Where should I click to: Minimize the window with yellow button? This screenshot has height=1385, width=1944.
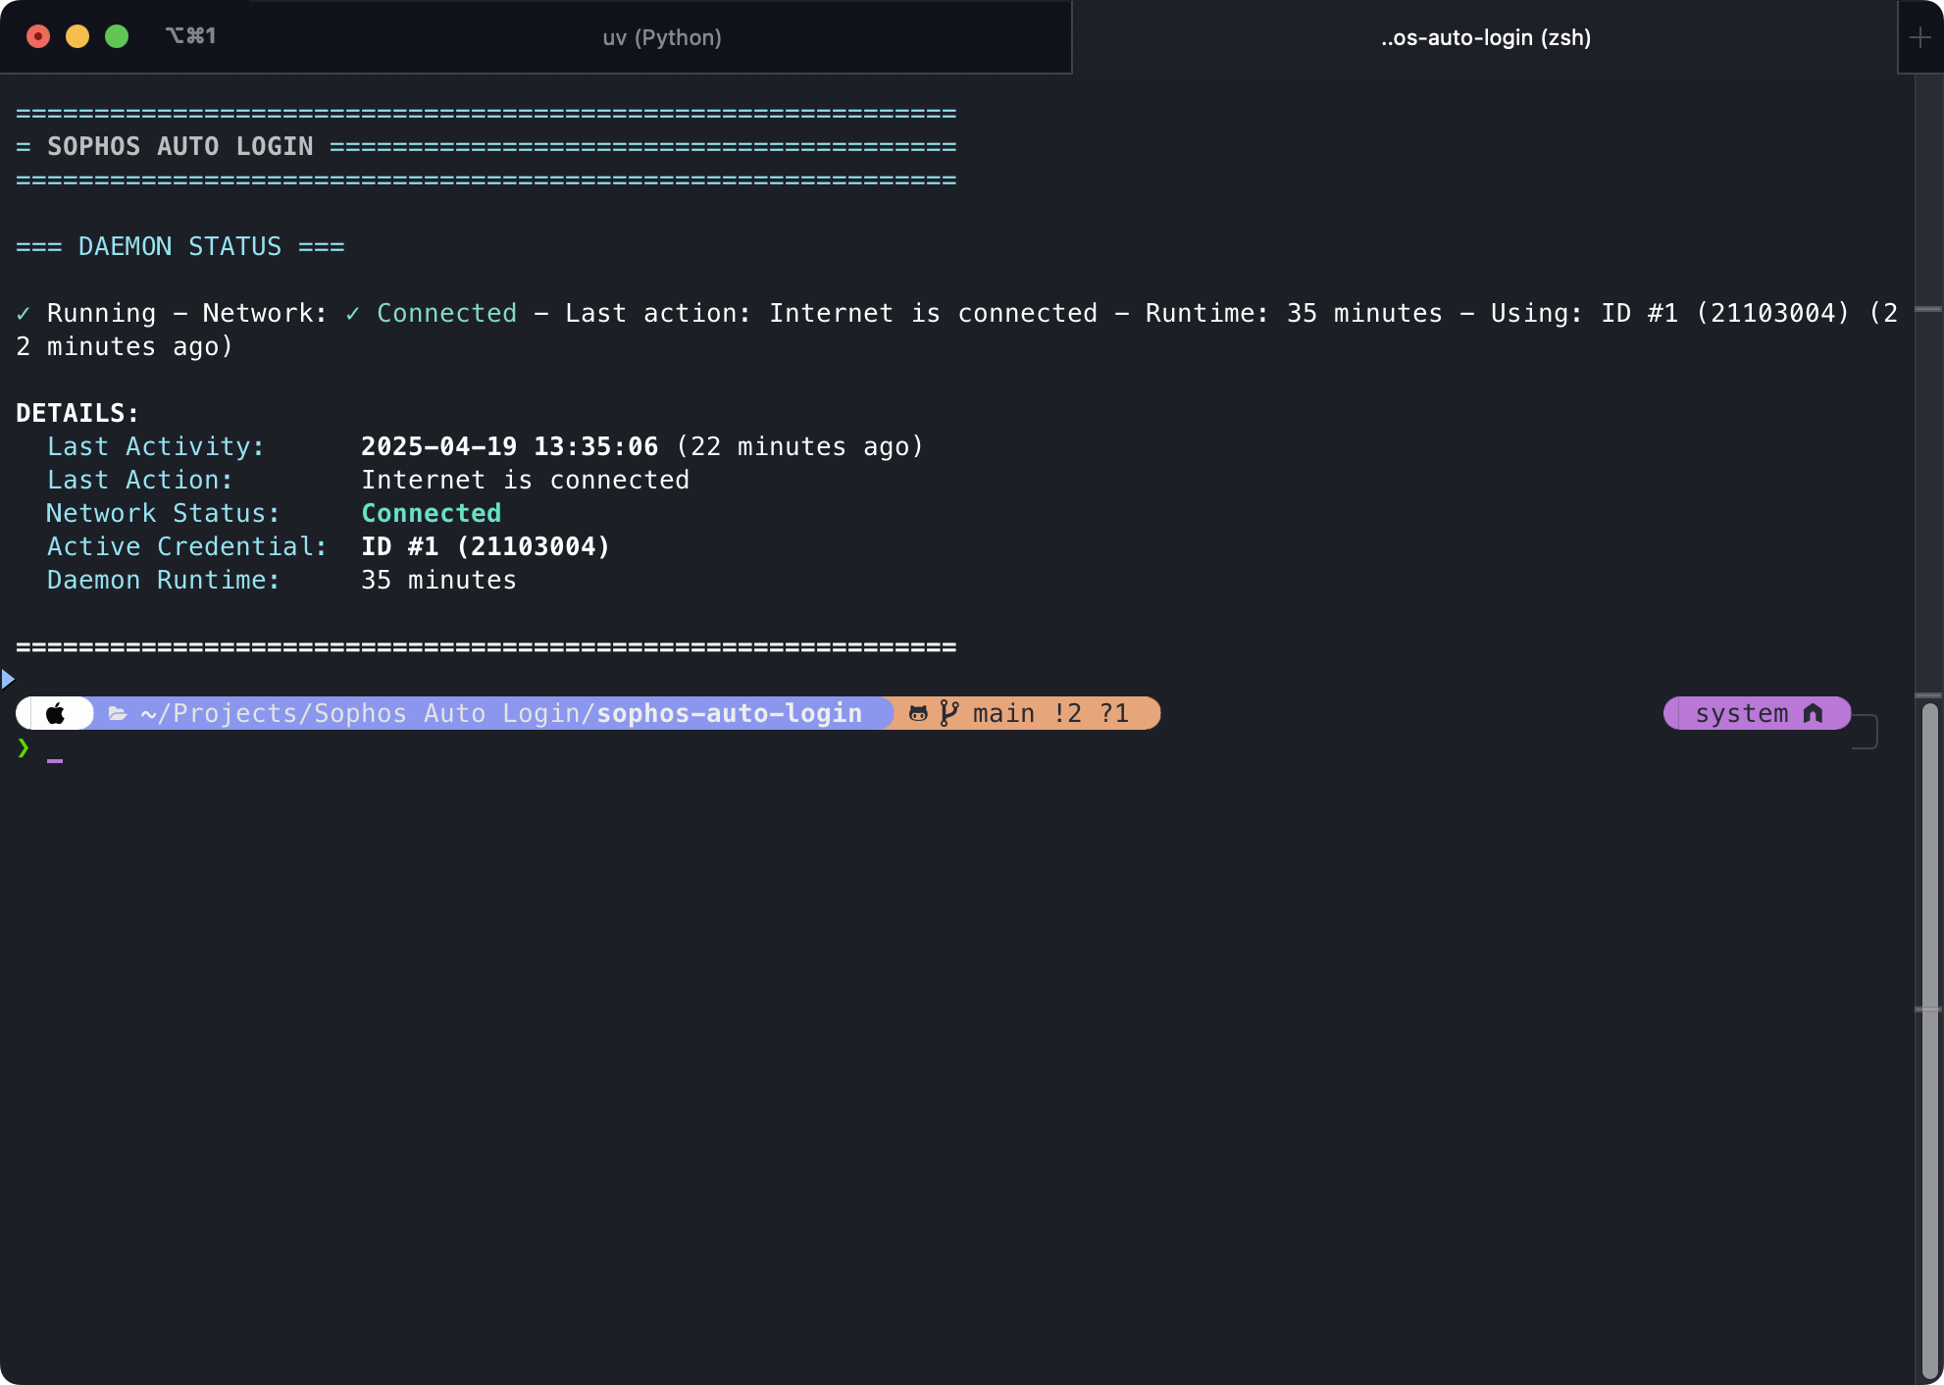coord(77,36)
